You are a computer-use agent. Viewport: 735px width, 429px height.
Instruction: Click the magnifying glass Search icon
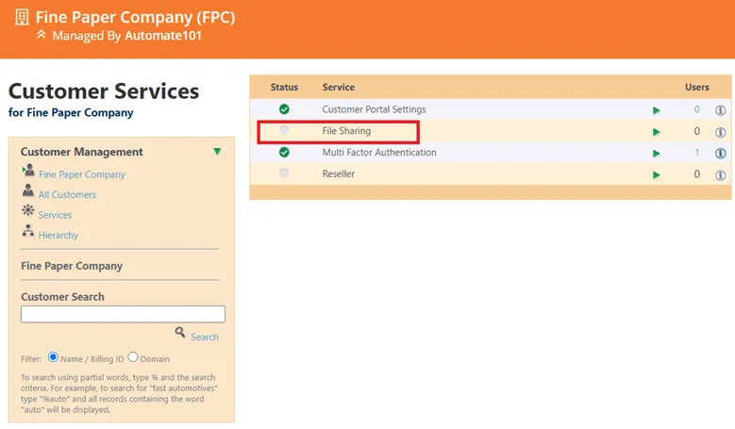[180, 333]
